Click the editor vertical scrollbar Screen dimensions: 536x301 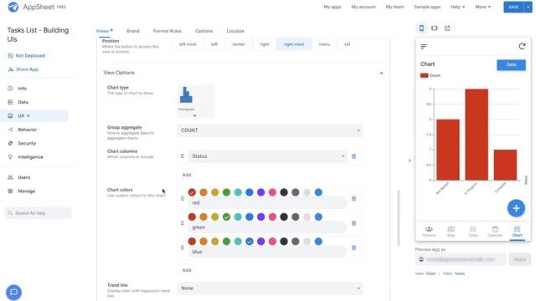[399, 217]
